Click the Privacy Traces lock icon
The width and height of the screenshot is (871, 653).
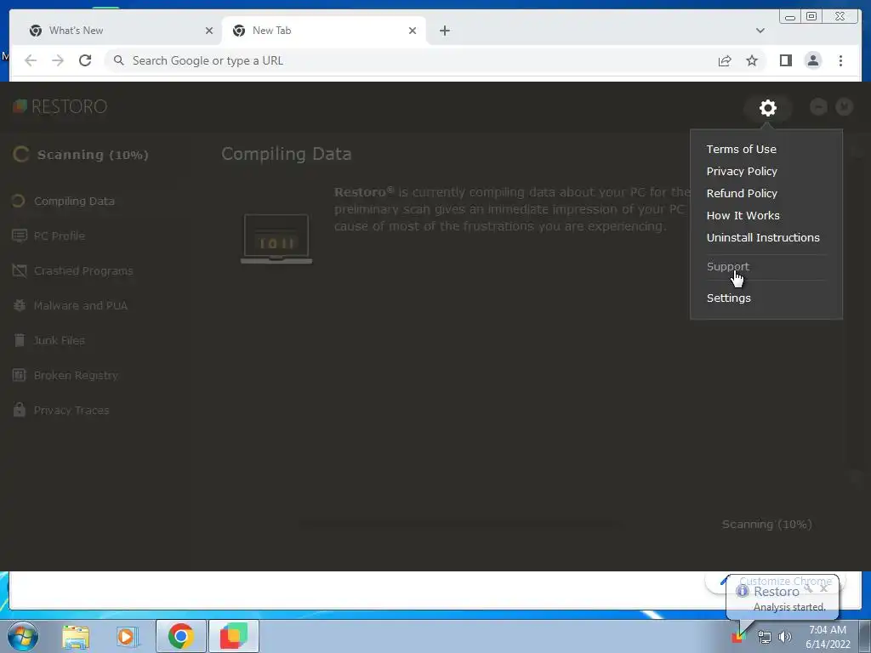coord(20,410)
